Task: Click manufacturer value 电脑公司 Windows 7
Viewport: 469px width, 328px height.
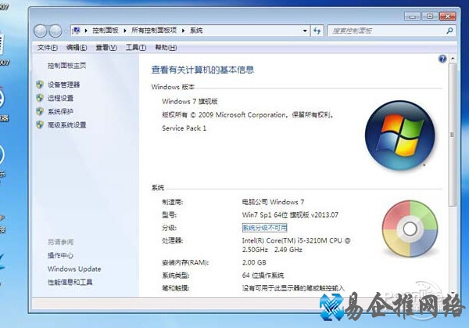Action: coord(273,202)
